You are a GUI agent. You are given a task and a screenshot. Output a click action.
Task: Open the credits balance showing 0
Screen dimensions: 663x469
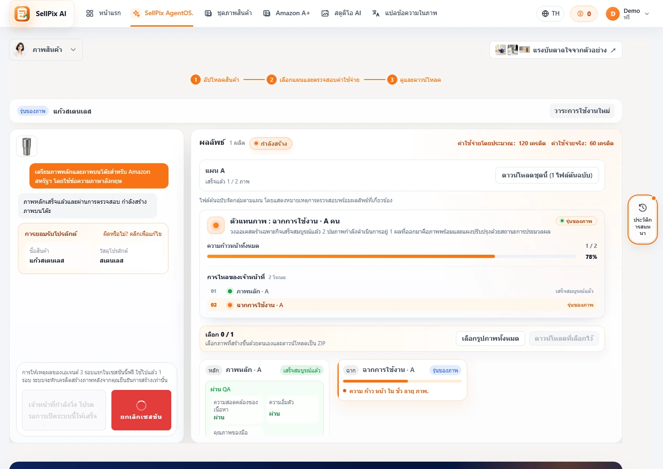[584, 14]
